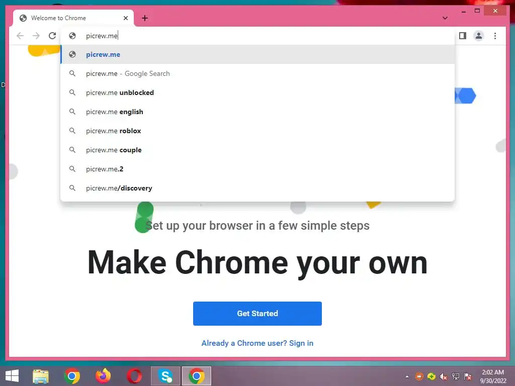
Task: Open the clock showing 2:02 AM
Action: [x=493, y=376]
